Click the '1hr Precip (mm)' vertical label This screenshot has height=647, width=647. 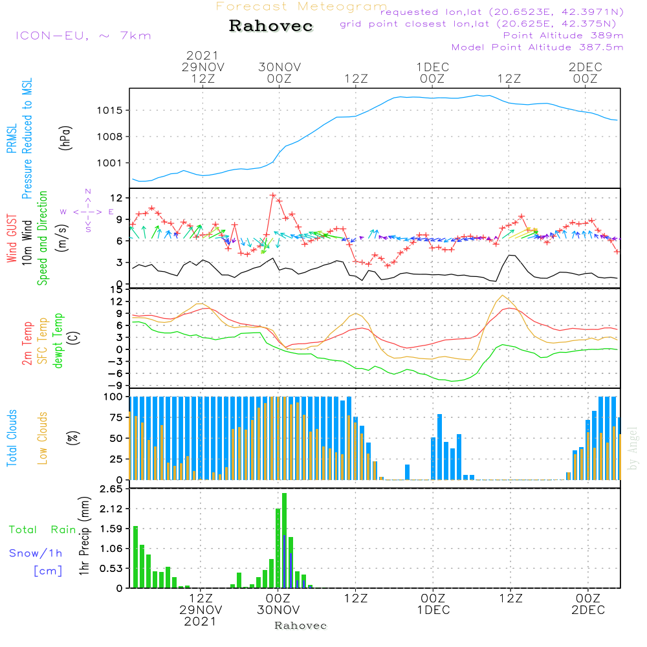pos(84,535)
